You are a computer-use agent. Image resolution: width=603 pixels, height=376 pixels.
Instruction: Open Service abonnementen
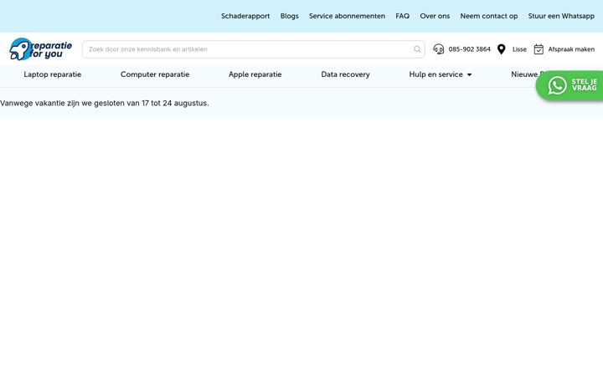pos(347,16)
